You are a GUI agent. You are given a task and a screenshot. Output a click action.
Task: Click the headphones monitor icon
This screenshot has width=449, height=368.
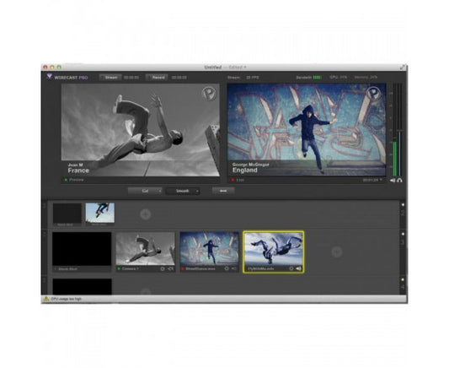[x=400, y=180]
